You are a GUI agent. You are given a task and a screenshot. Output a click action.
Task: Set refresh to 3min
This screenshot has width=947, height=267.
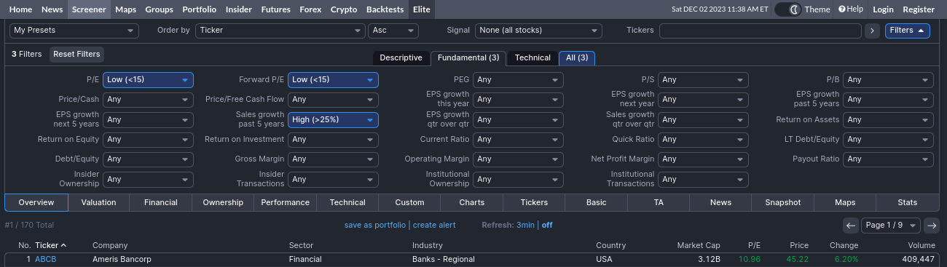point(525,226)
